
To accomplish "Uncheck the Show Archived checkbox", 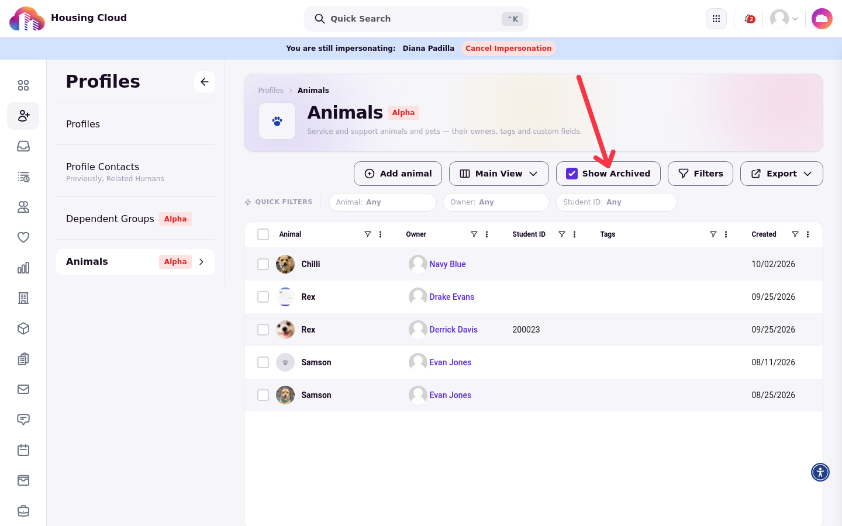I will click(572, 174).
